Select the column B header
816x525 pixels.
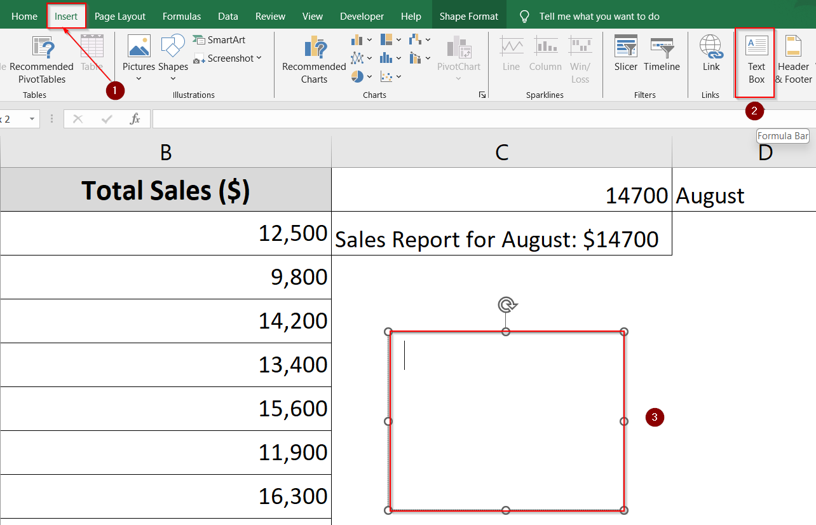[165, 153]
